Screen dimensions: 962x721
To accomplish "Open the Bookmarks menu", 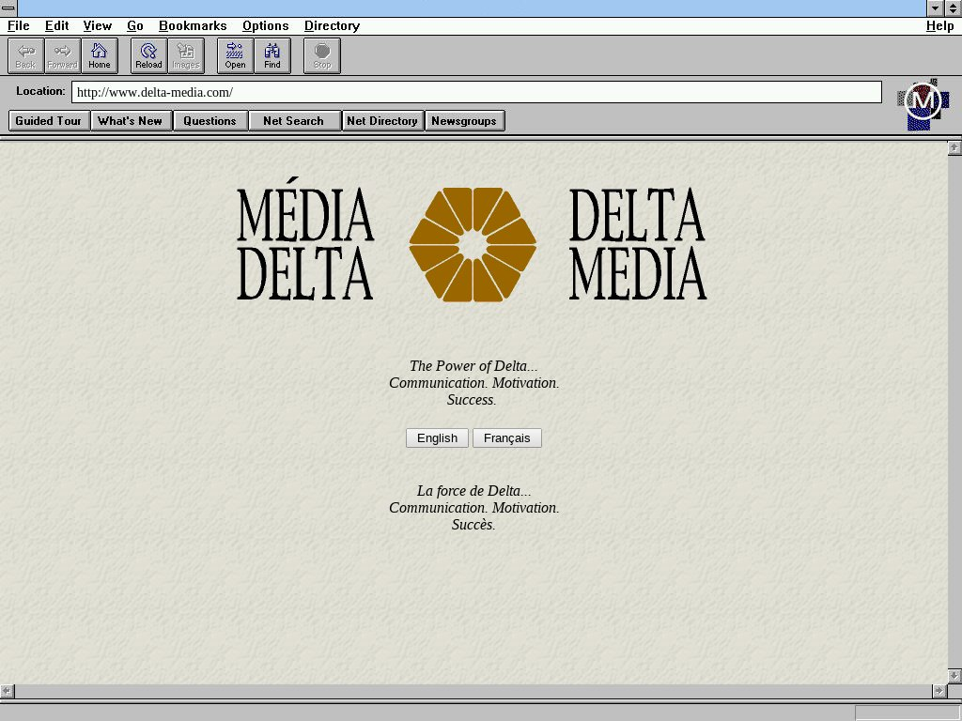I will (x=193, y=26).
